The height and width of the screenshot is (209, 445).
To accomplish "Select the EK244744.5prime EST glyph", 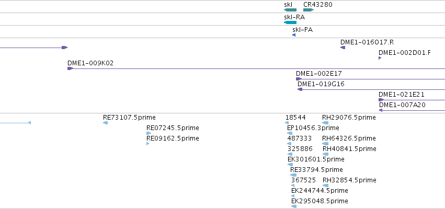I will tap(293, 196).
